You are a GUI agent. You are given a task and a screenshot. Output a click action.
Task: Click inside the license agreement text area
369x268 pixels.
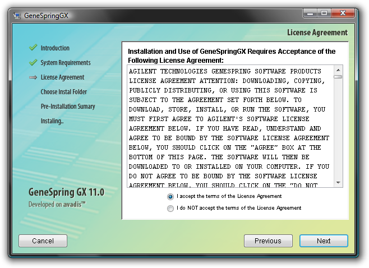pos(230,126)
